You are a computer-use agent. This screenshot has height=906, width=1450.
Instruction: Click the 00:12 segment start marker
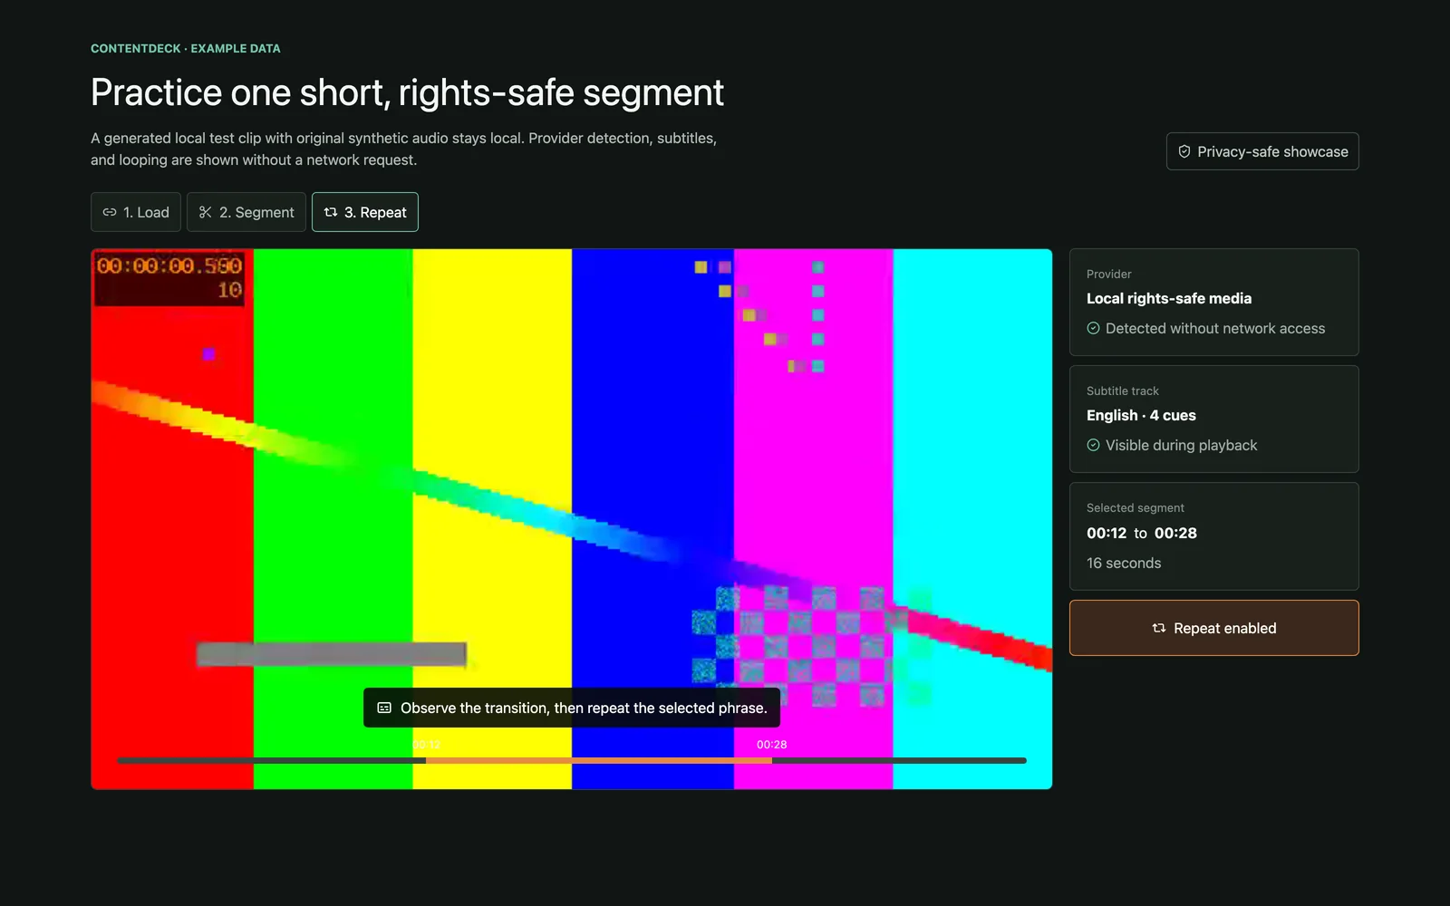[426, 745]
